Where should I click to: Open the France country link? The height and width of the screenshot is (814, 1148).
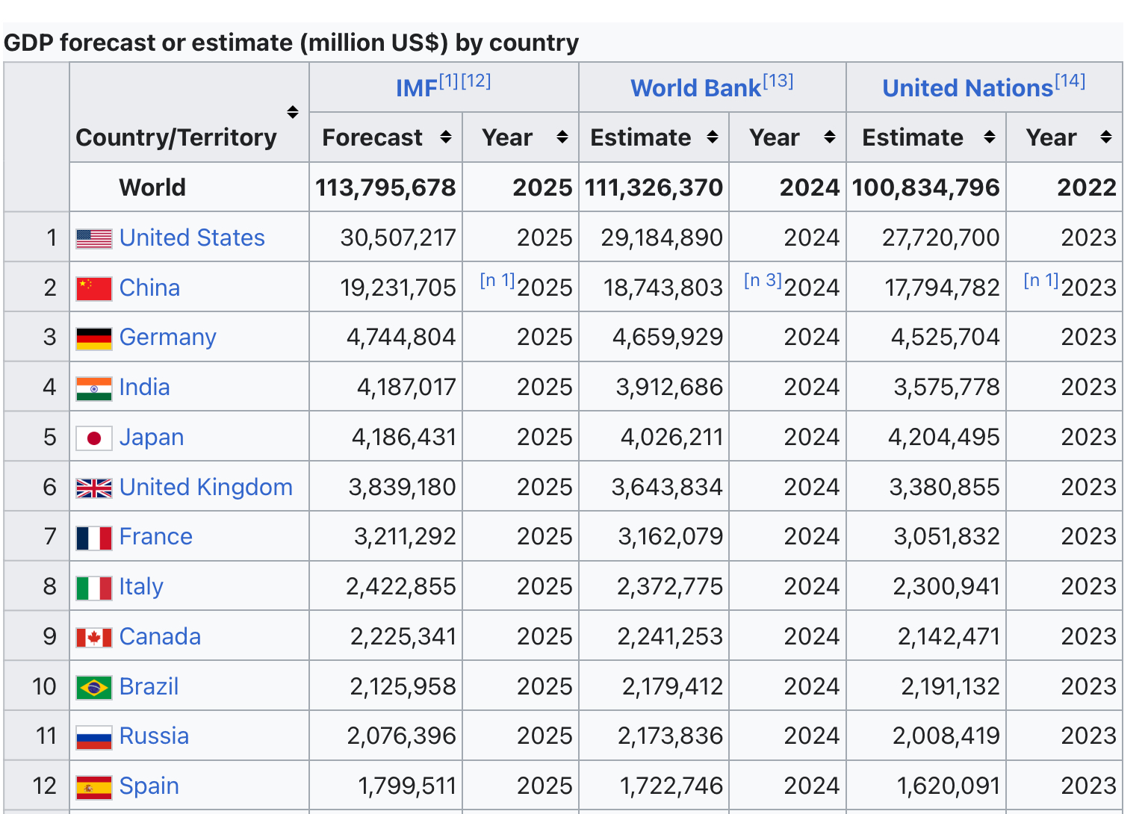point(156,536)
